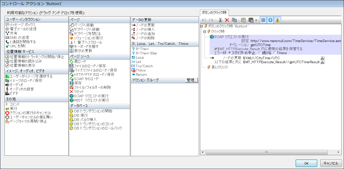The height and width of the screenshot is (169, 344).
Task: Toggle the blue info icon in toolbar
Action: point(270,20)
